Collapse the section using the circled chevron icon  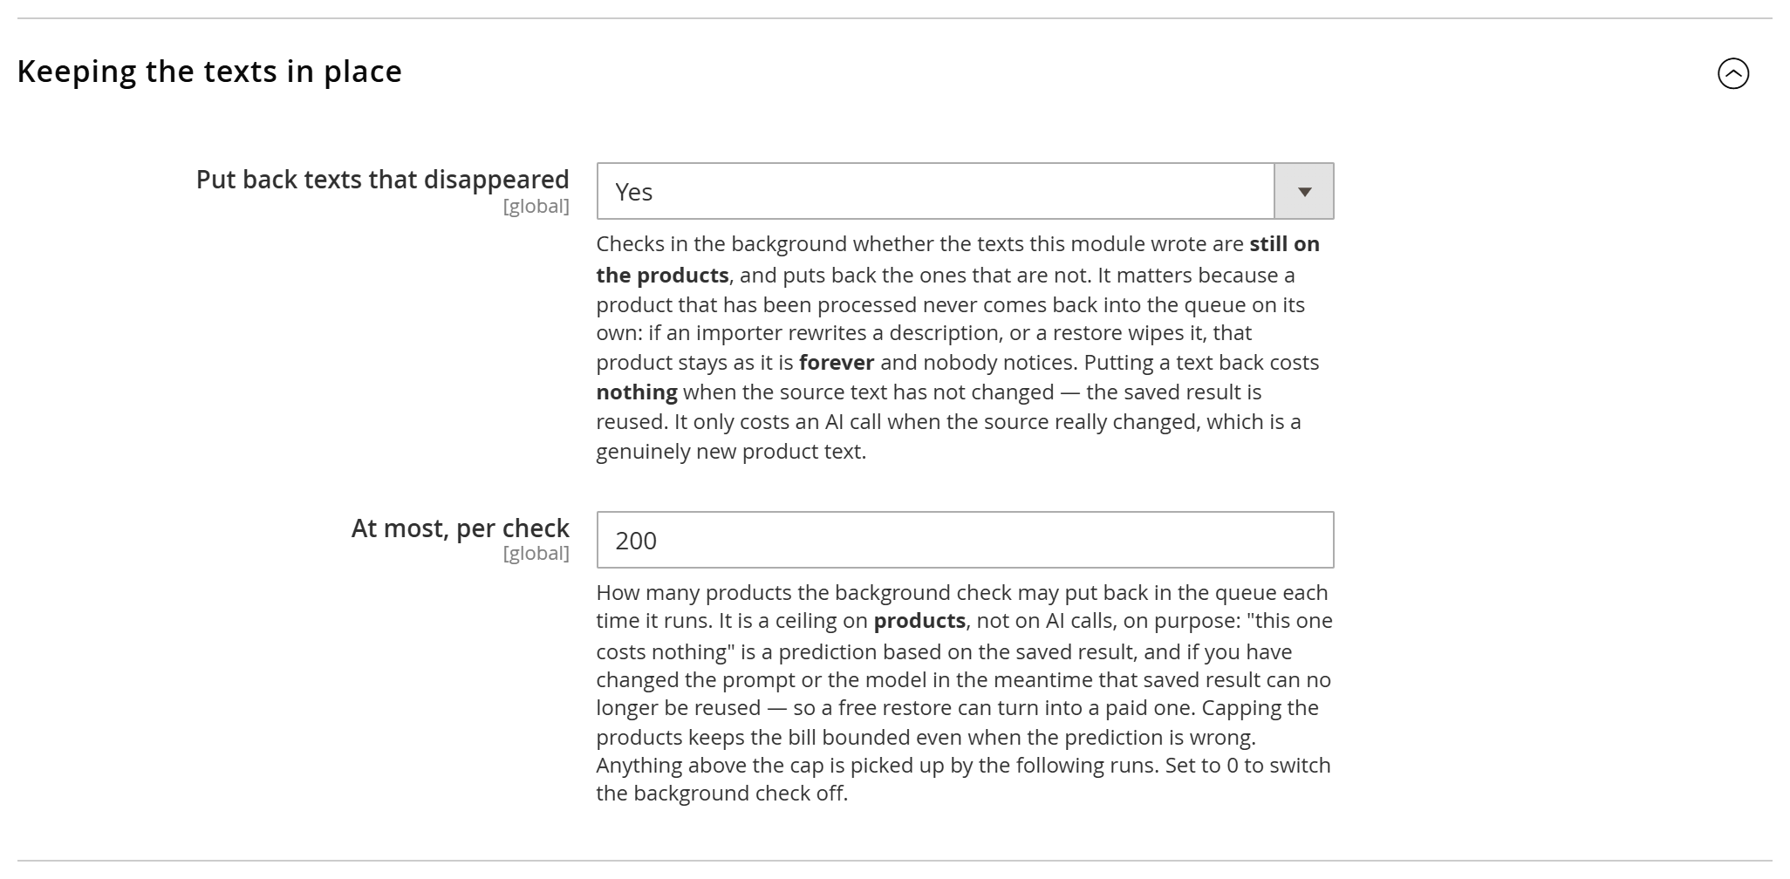click(x=1732, y=73)
